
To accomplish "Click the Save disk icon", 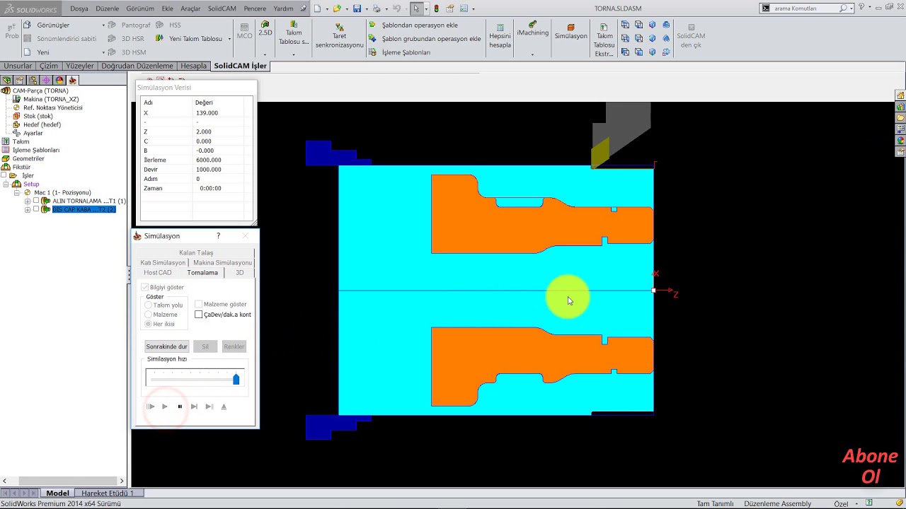I will coord(357,8).
